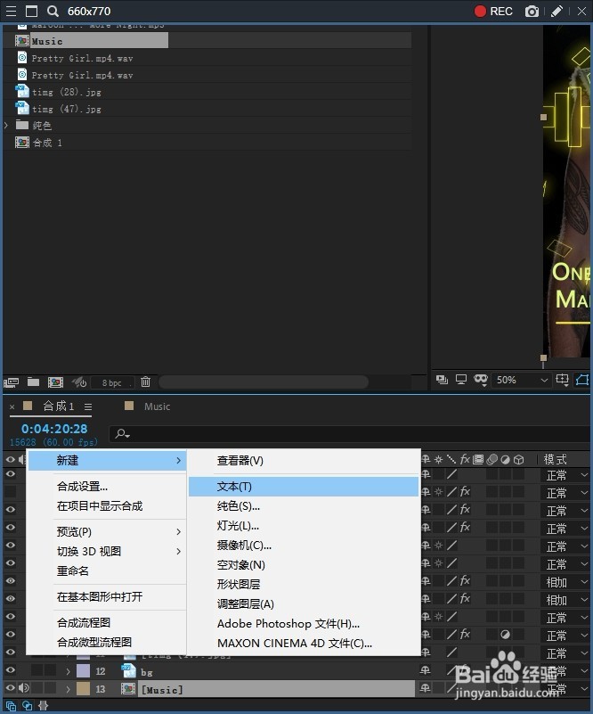Click the timeline layer search field
This screenshot has width=593, height=714.
coord(350,434)
